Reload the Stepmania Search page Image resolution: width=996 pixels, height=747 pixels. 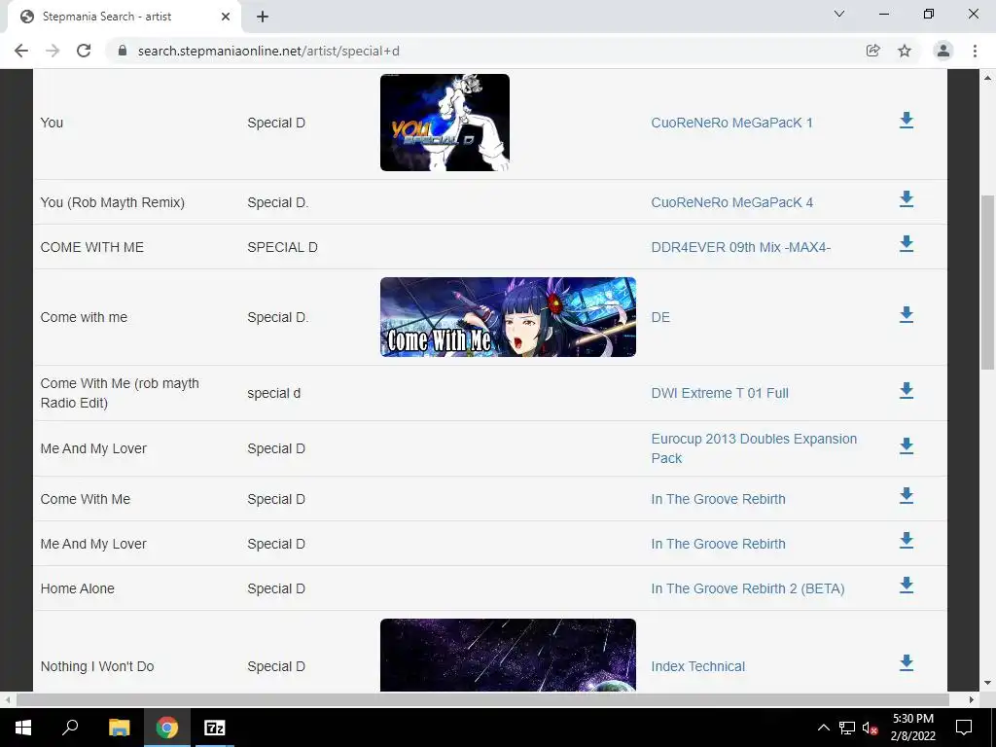(84, 51)
